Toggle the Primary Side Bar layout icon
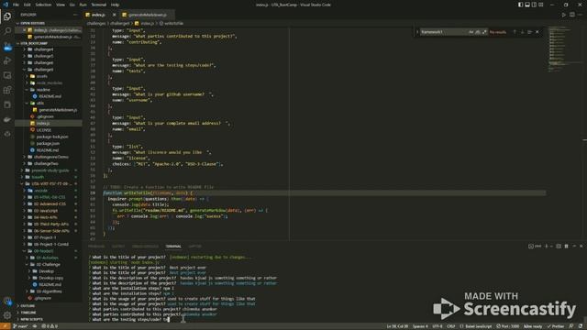This screenshot has width=587, height=330. coord(520,5)
